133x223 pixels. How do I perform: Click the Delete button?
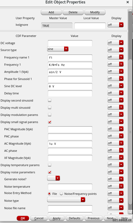click(x=73, y=12)
